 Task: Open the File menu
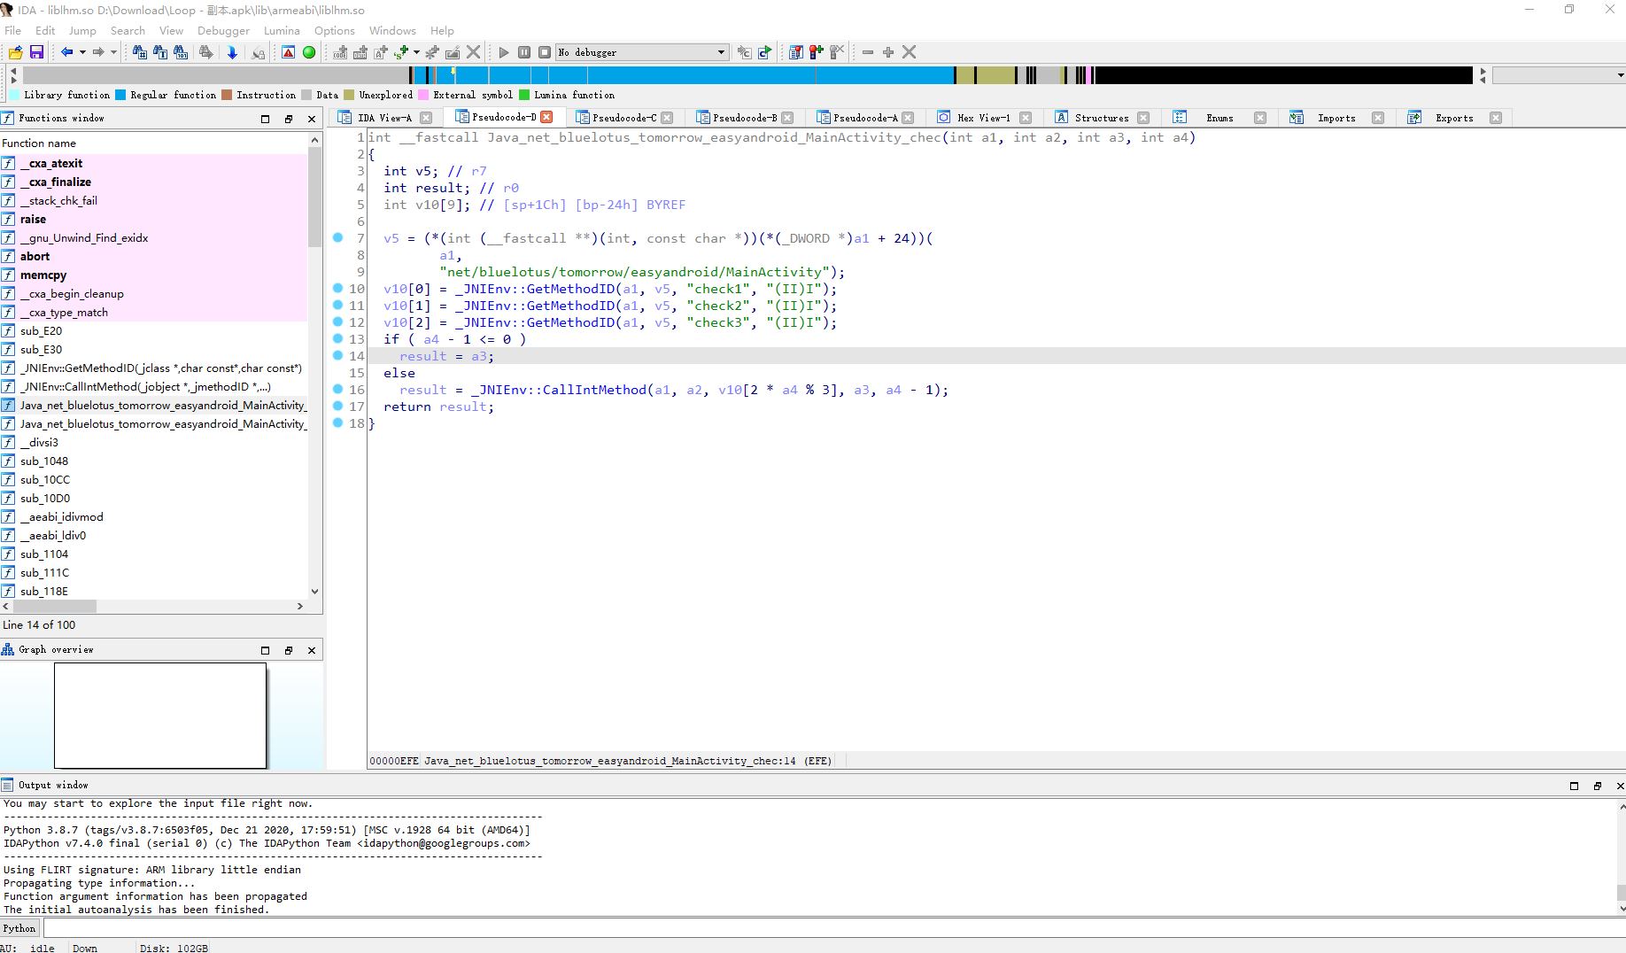[x=12, y=30]
